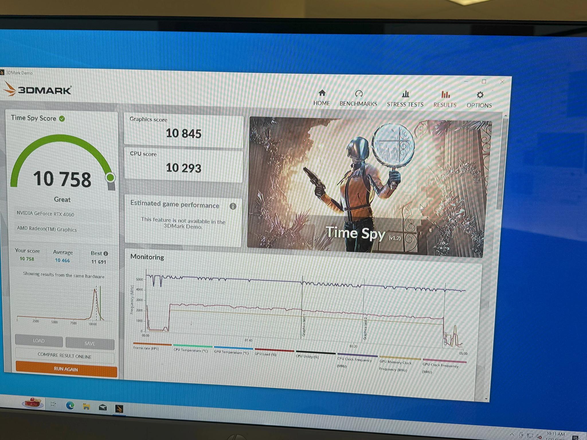587x440 pixels.
Task: Click the info icon beside Estimated game performance
Action: 233,206
